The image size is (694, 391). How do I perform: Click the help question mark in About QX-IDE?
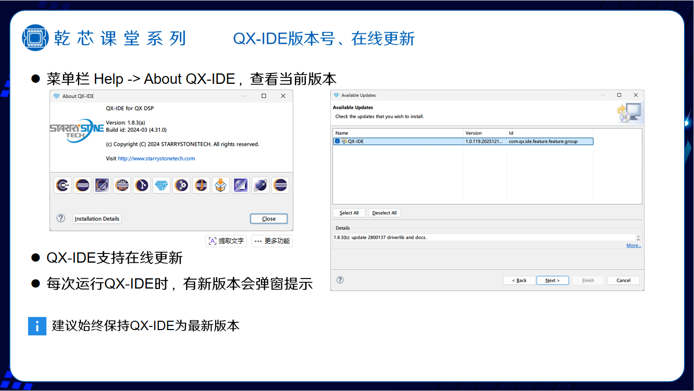click(61, 218)
